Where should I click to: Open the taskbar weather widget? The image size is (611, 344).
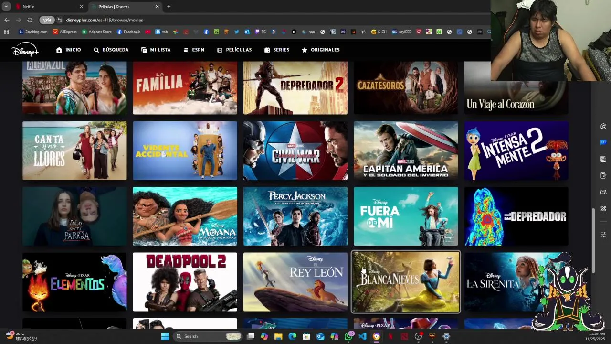coord(21,336)
